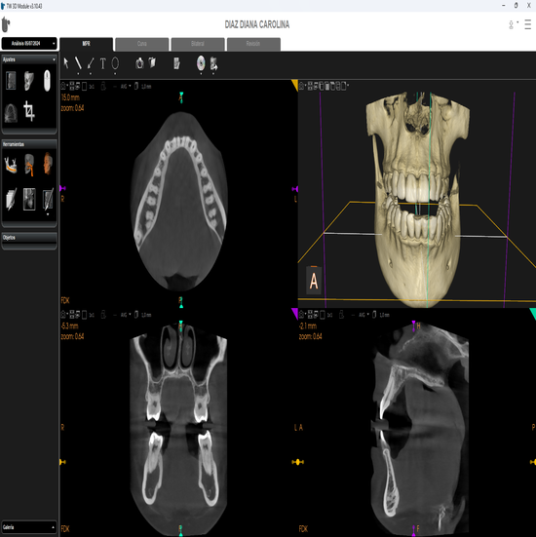Click the Objetos panel header
Image resolution: width=536 pixels, height=537 pixels.
(x=29, y=238)
